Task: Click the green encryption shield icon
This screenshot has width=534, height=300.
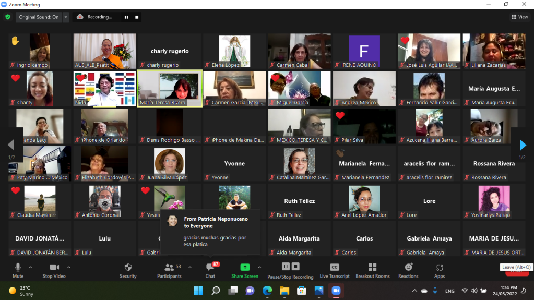Action: 8,17
